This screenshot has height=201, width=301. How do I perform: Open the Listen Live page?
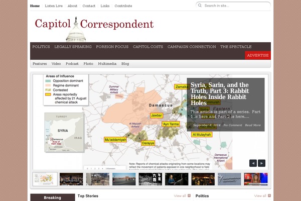[x=54, y=6]
